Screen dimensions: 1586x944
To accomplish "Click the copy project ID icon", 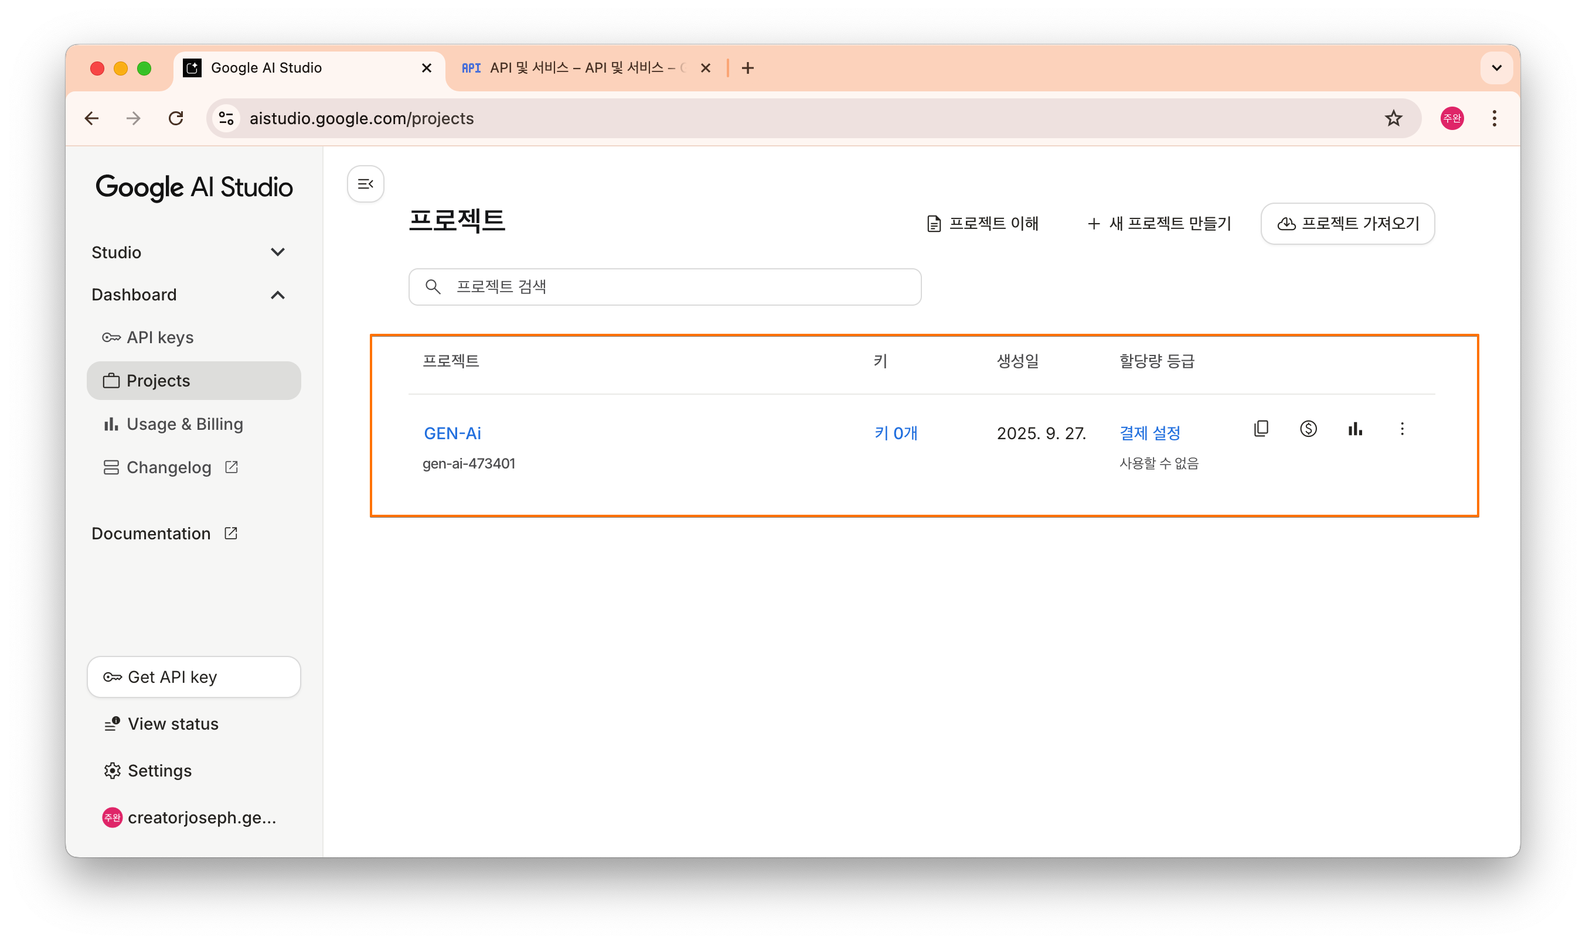I will 1261,429.
